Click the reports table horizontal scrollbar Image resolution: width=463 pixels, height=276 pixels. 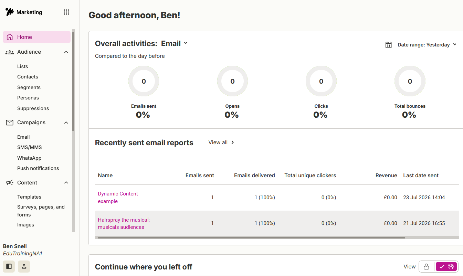pyautogui.click(x=251, y=237)
